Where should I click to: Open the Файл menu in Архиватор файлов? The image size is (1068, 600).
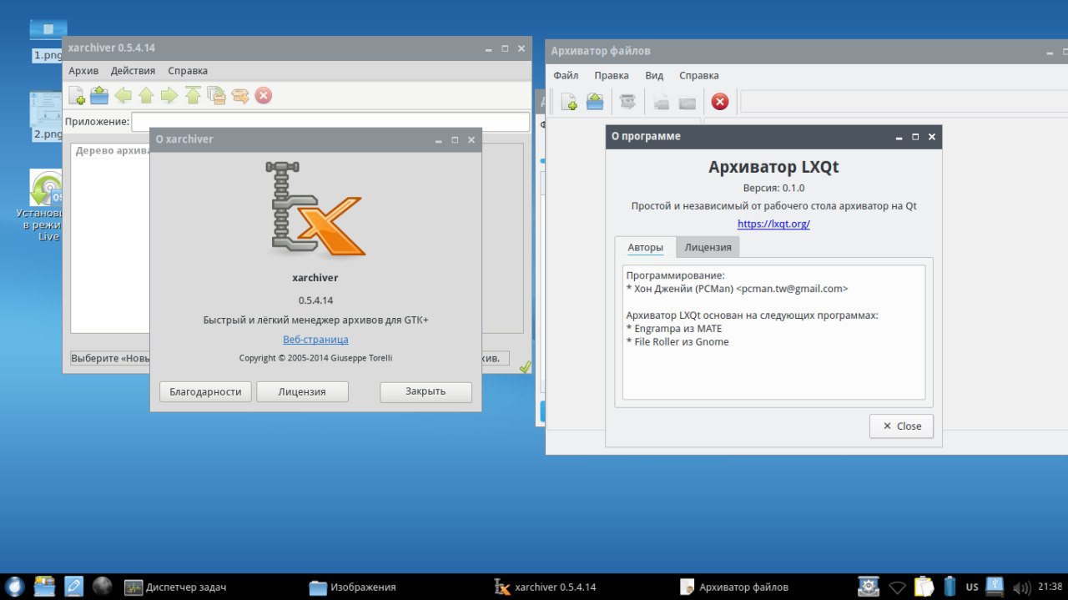[x=566, y=75]
